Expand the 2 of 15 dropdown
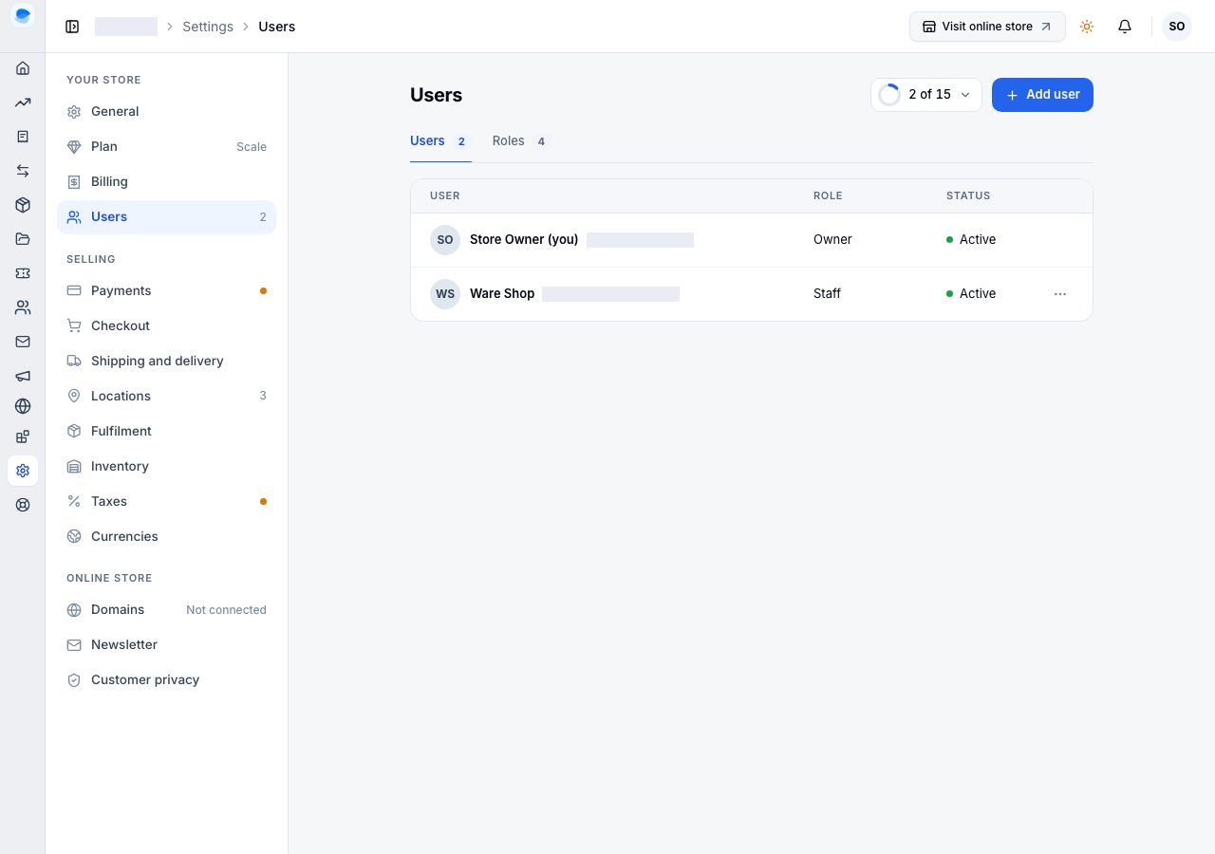This screenshot has height=854, width=1215. click(926, 95)
